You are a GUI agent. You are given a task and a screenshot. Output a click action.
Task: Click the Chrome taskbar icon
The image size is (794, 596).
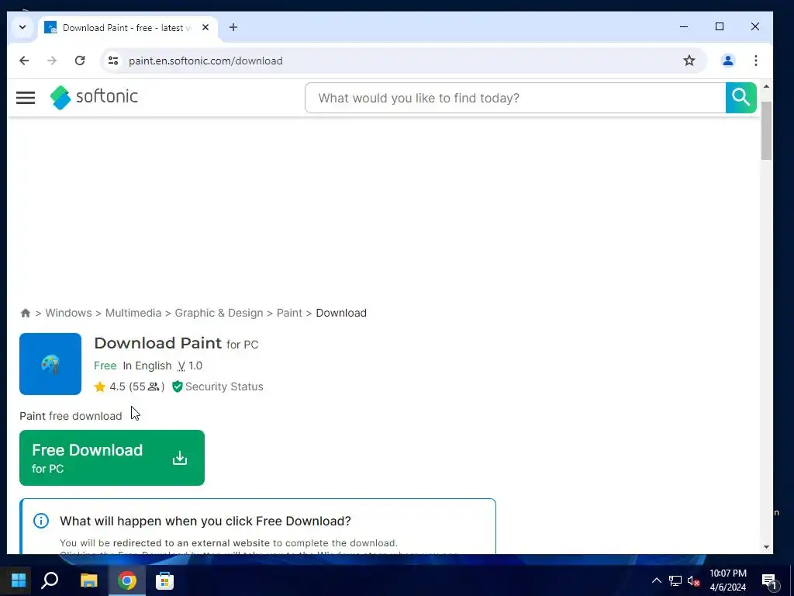[127, 580]
